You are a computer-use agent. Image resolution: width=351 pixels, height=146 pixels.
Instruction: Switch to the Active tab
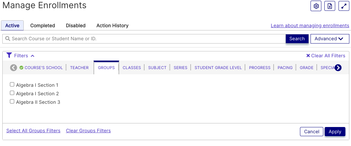tap(12, 26)
